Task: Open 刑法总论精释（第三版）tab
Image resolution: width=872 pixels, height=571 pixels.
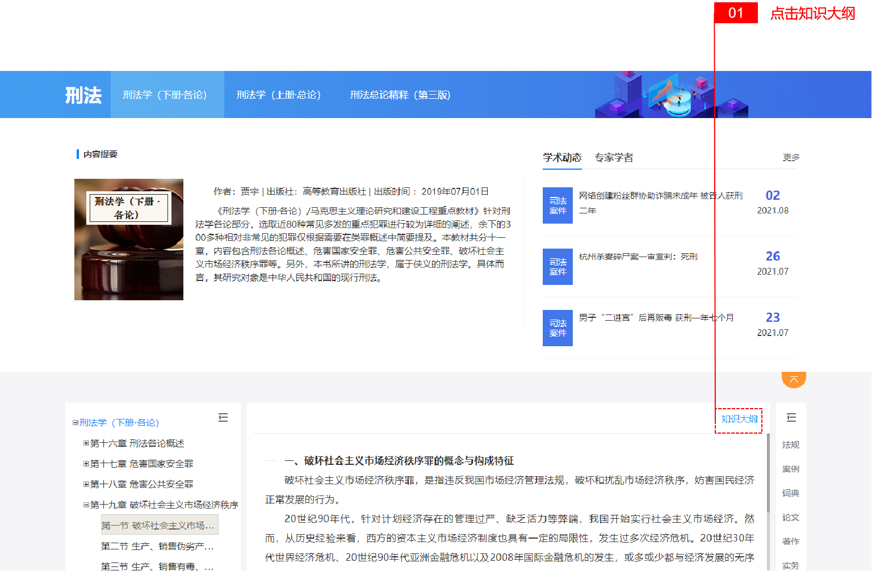Action: pos(400,95)
